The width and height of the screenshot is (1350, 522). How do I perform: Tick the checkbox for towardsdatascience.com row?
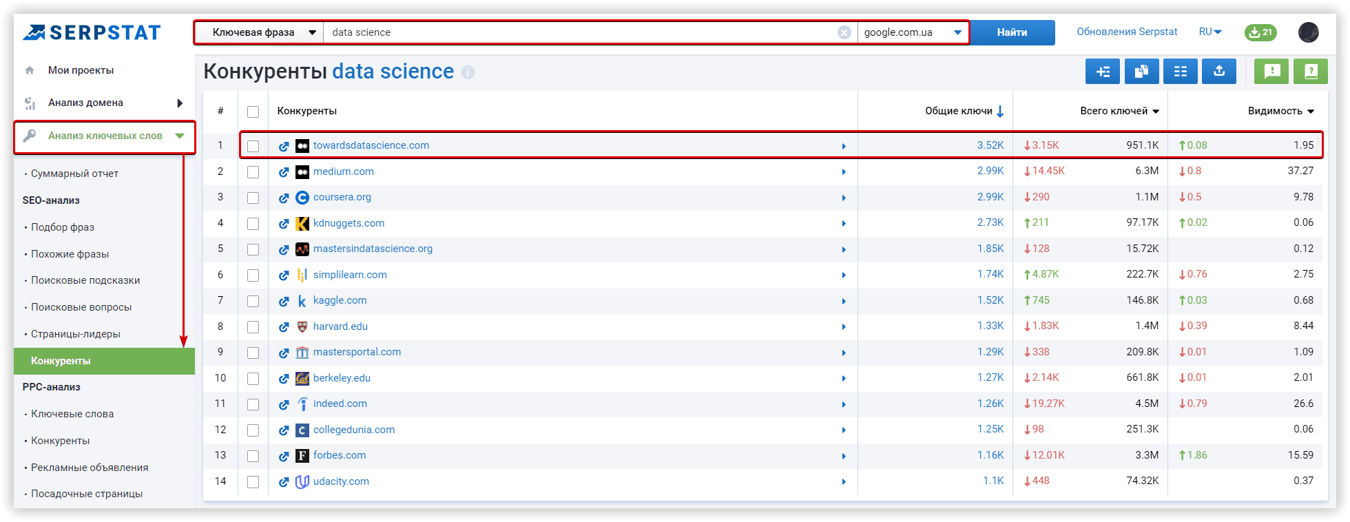pos(253,146)
